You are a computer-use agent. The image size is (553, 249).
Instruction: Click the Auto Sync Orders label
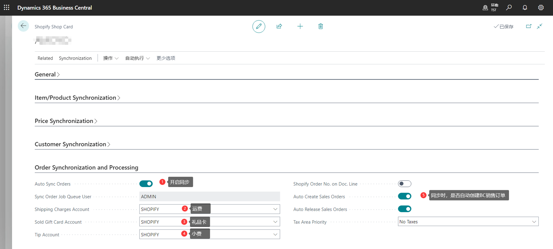pyautogui.click(x=53, y=184)
